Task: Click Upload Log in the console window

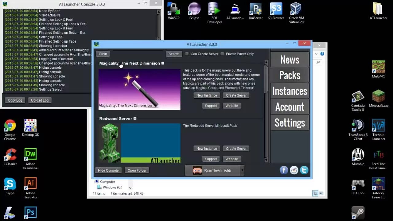Action: coord(40,100)
